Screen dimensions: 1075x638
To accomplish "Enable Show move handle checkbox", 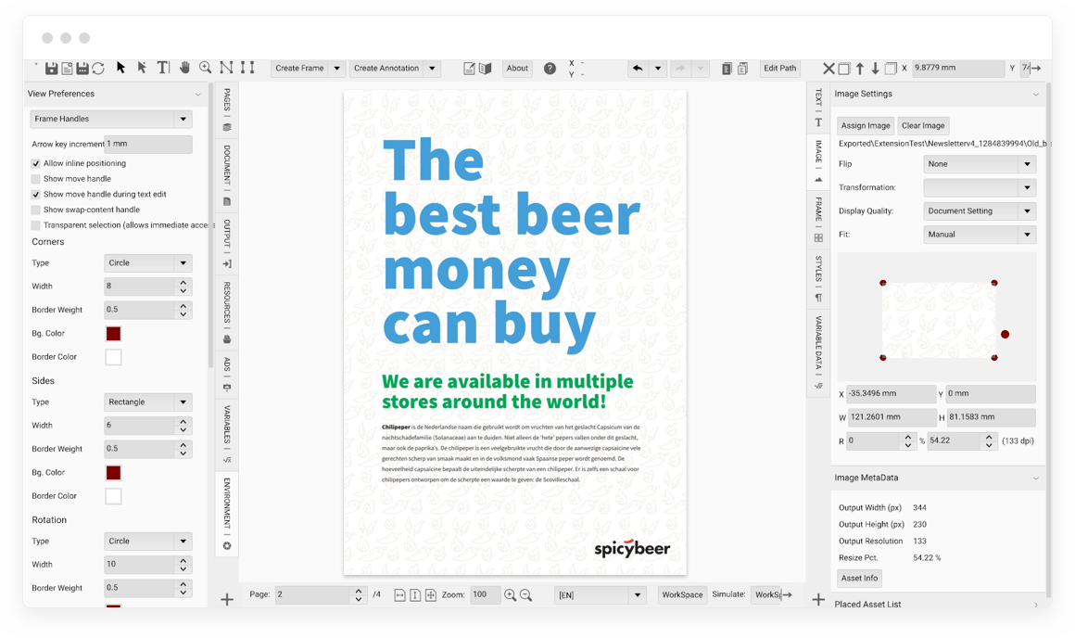I will (x=35, y=178).
